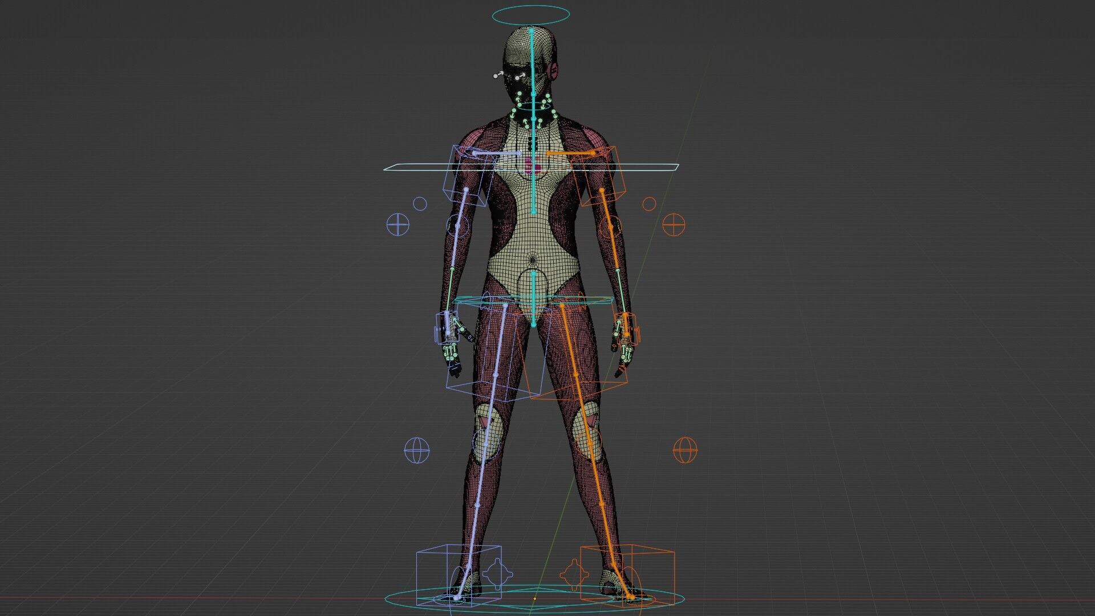Select the large cyan root circle on the floor
This screenshot has width=1095, height=616.
[x=534, y=599]
